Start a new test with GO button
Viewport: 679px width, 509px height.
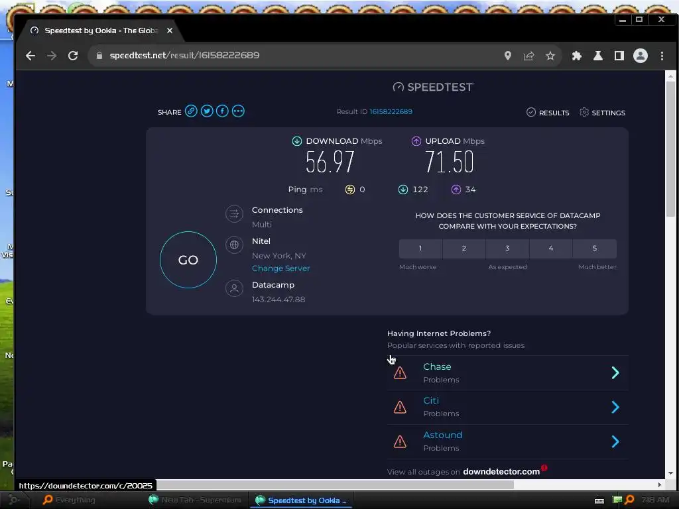tap(188, 260)
